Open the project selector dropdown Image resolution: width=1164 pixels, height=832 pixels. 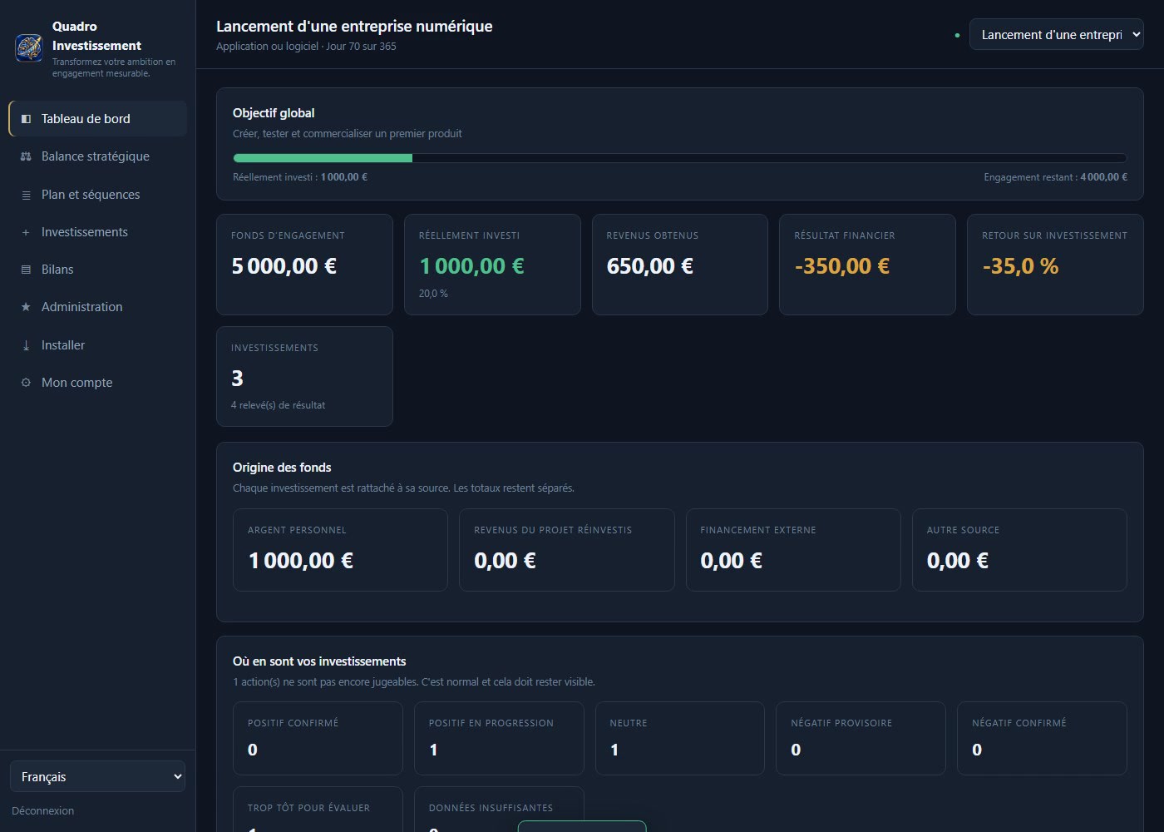1056,35
